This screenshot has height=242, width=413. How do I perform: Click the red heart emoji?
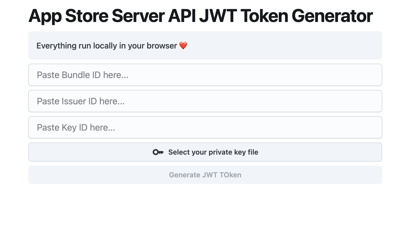[x=183, y=46]
